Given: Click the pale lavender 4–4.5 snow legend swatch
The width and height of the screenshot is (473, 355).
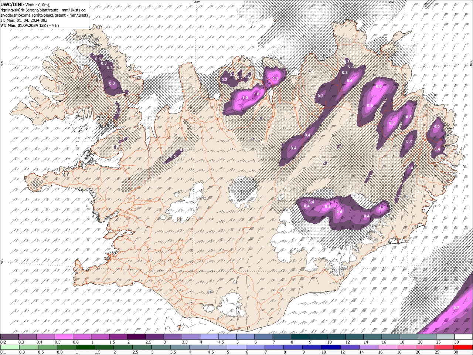Looking at the screenshot, I should (209, 337).
